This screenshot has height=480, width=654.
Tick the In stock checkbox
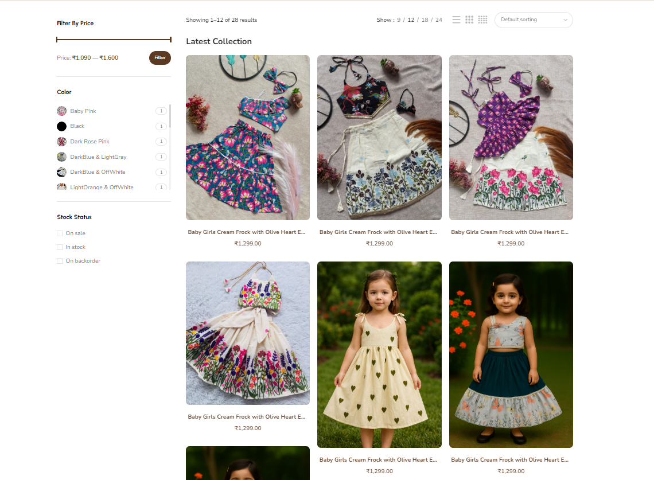[60, 247]
